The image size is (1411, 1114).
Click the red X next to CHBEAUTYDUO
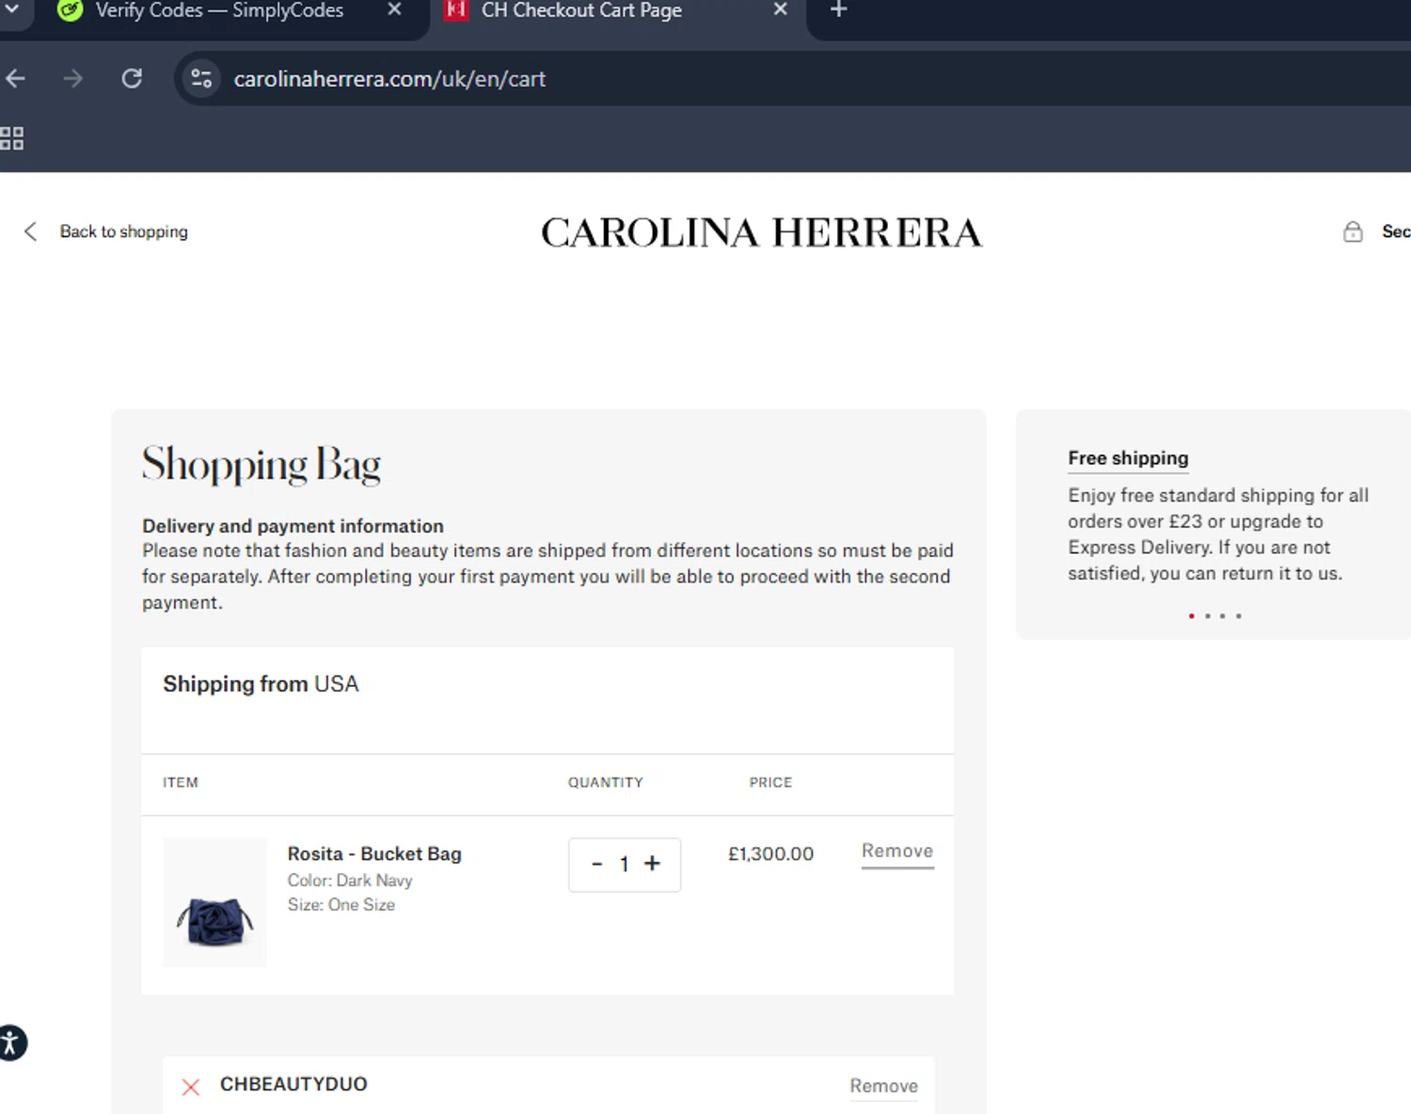(x=191, y=1087)
